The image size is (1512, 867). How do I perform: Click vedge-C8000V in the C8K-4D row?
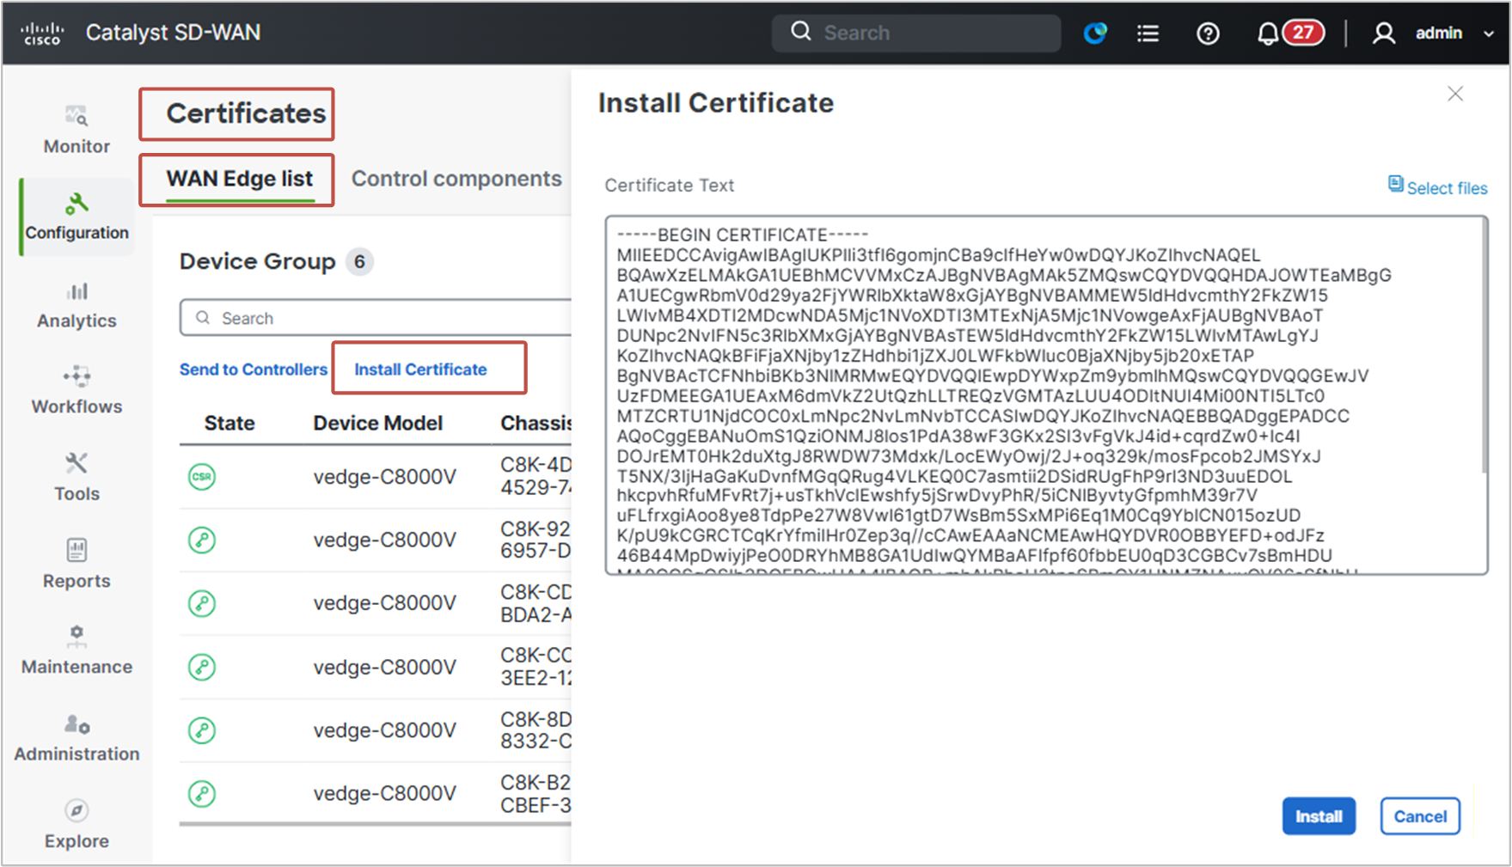[x=384, y=477]
